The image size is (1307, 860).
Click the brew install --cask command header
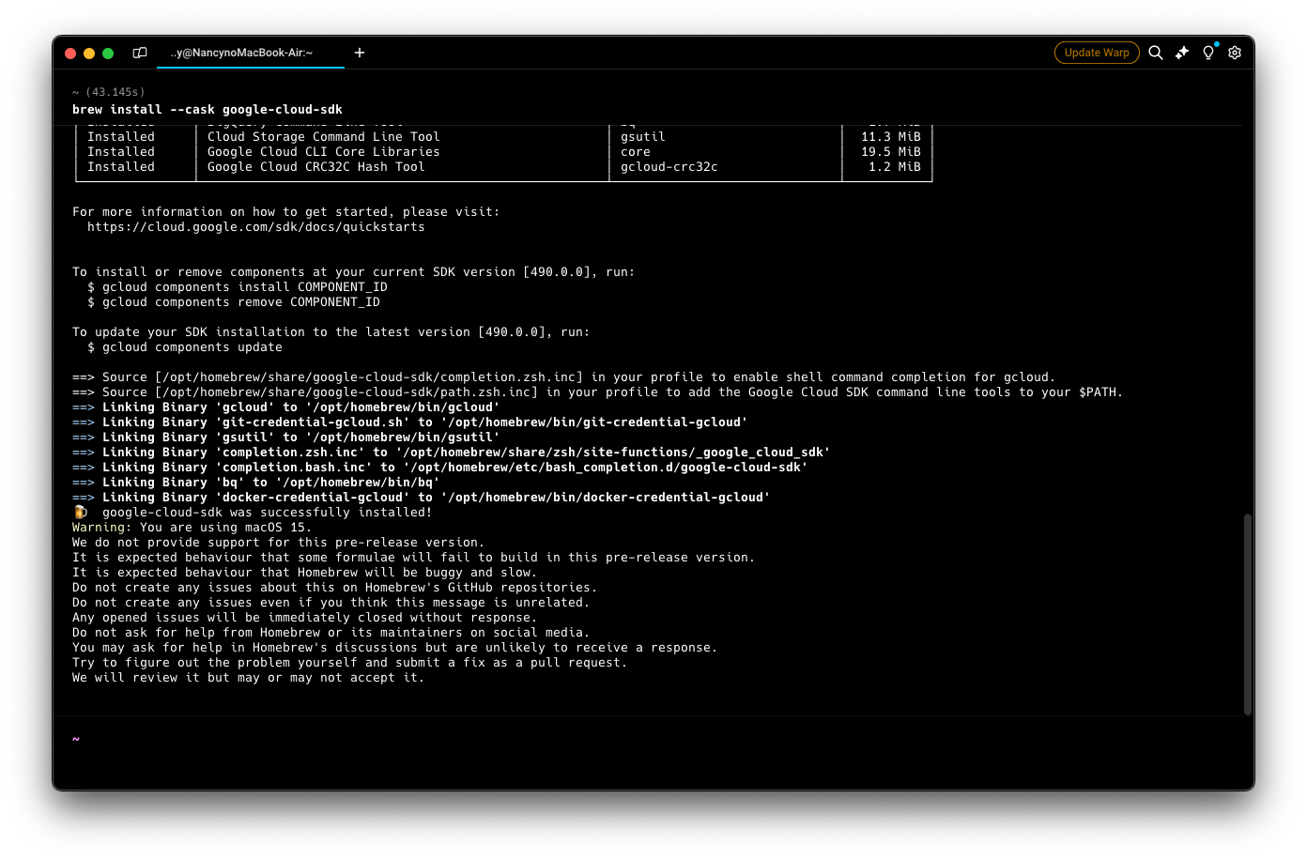pyautogui.click(x=208, y=110)
